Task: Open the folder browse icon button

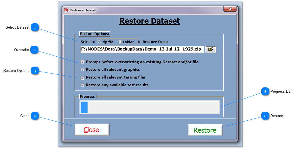Action: (x=211, y=49)
